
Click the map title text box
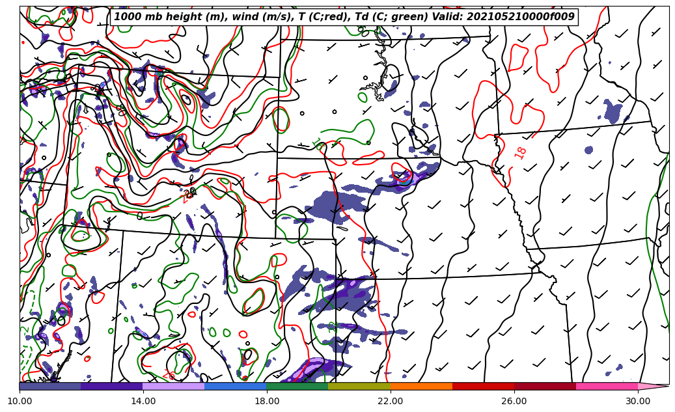coord(344,17)
